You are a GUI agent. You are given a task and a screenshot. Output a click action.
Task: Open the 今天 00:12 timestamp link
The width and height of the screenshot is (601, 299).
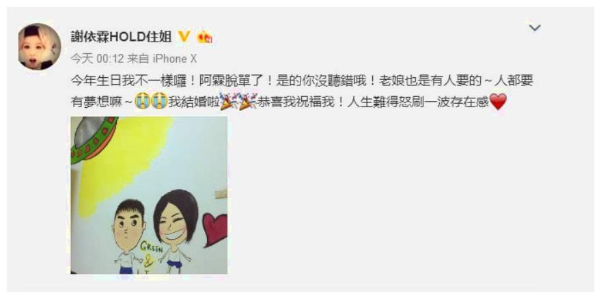(98, 59)
